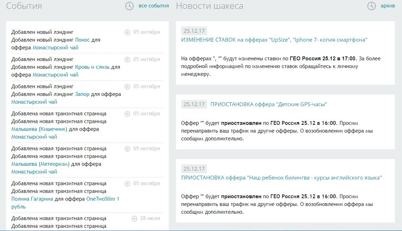The height and width of the screenshot is (231, 402).
Task: Expand plus icon for Малышева (Метеоризм) event
Action: point(127,149)
